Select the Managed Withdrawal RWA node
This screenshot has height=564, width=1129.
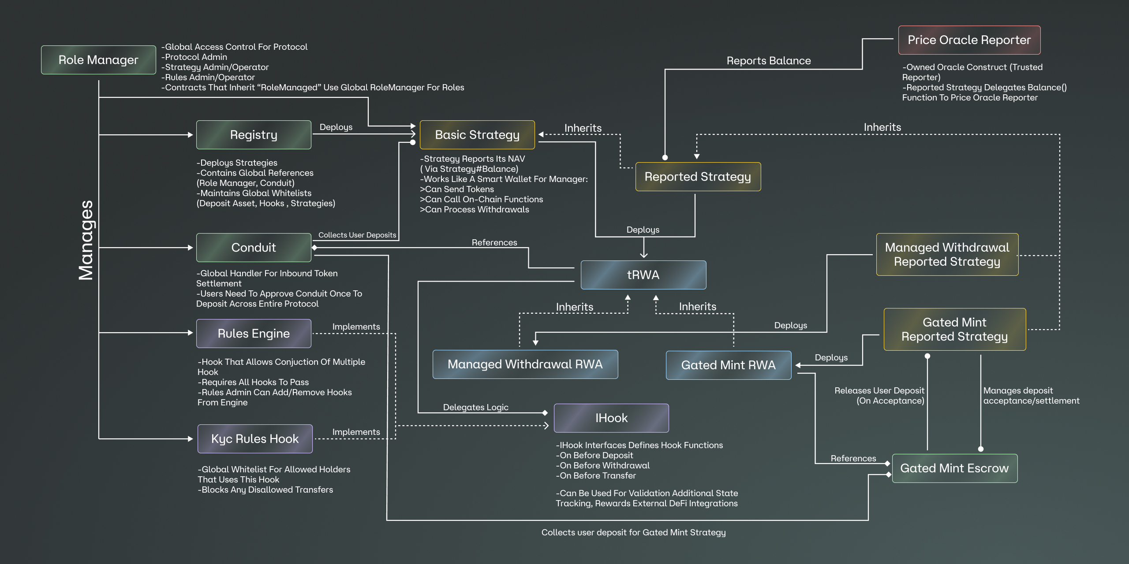525,364
